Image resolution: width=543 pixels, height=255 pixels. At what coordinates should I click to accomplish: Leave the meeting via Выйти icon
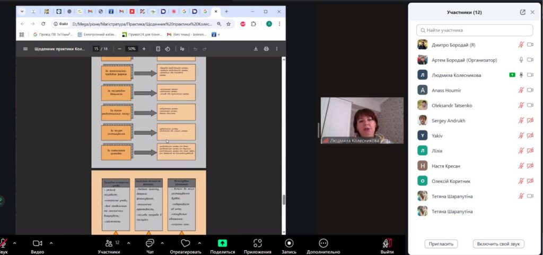pos(388,243)
